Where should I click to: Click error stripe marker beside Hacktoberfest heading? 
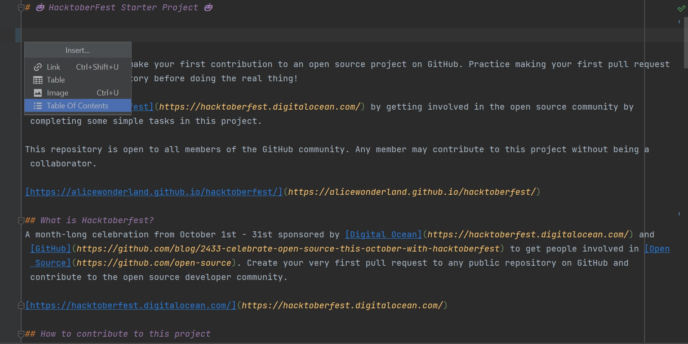pyautogui.click(x=679, y=214)
